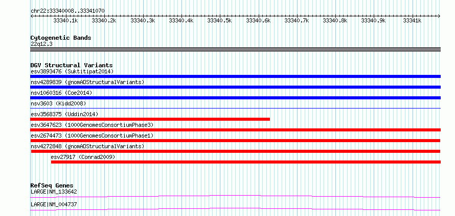
Task: Click the chr22:33340008..33341070 coordinate label
Action: click(67, 11)
